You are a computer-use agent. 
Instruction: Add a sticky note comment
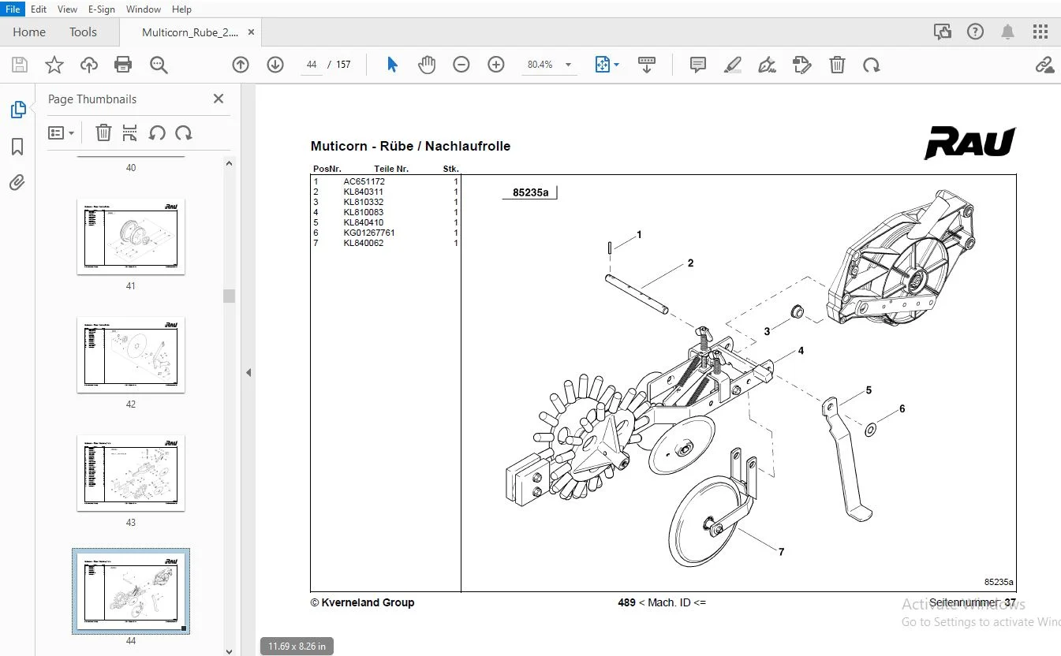(x=698, y=65)
